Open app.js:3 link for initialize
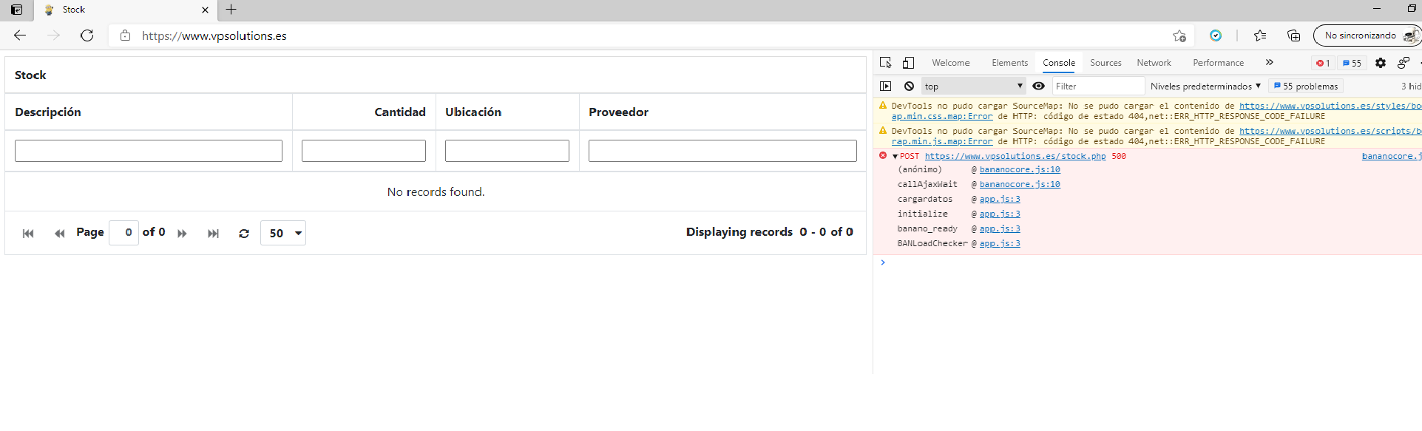Viewport: 1422px width, 431px height. tap(1000, 214)
